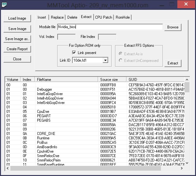This screenshot has width=196, height=176.
Task: Switch to the CPU Patch tab
Action: (x=103, y=17)
